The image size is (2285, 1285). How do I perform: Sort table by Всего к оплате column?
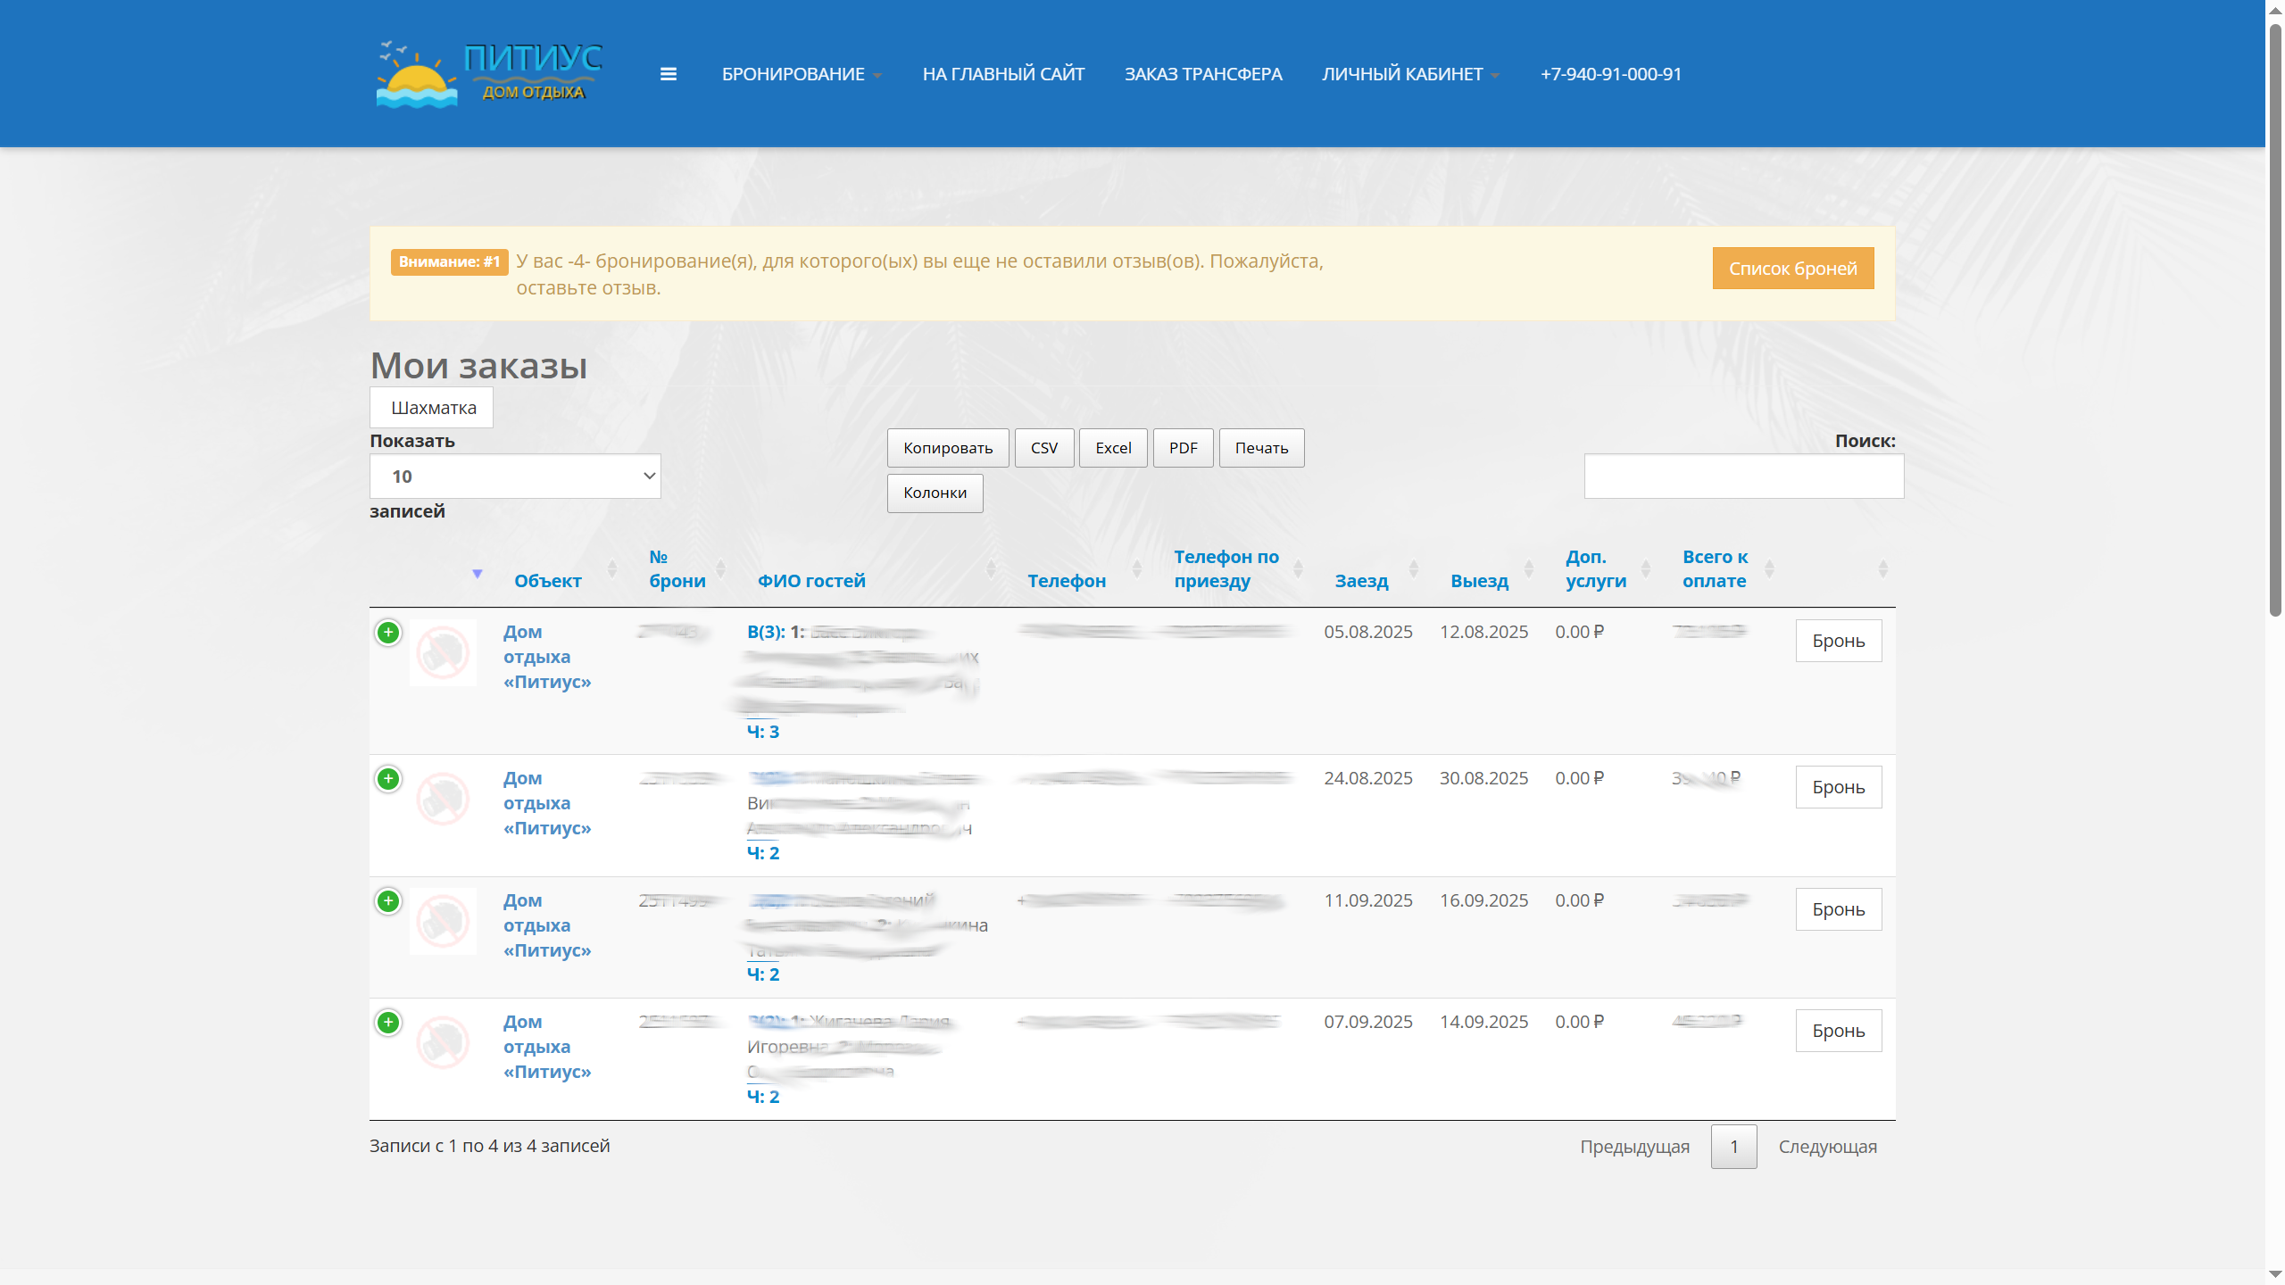pyautogui.click(x=1716, y=568)
